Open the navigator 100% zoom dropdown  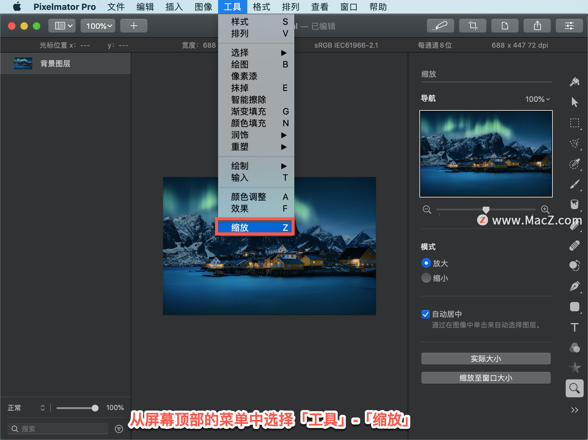(x=538, y=99)
